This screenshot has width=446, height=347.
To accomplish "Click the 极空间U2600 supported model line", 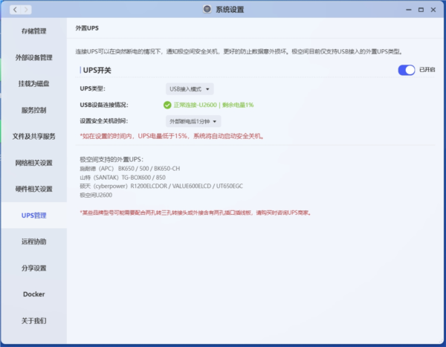I will pyautogui.click(x=96, y=195).
